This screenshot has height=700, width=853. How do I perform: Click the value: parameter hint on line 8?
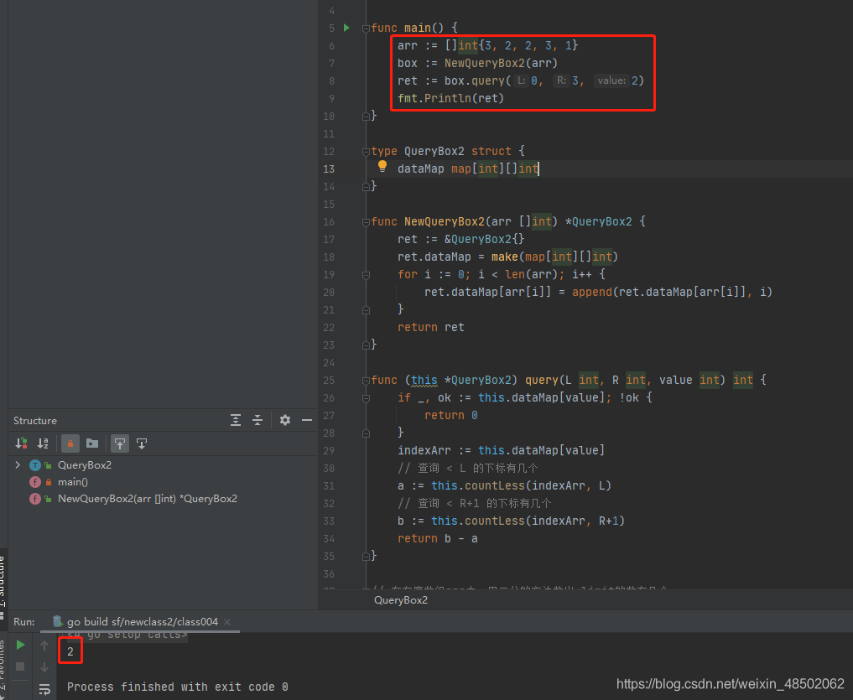[611, 80]
